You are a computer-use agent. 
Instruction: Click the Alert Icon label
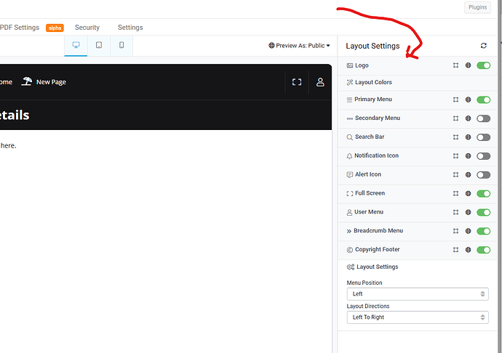click(x=368, y=174)
